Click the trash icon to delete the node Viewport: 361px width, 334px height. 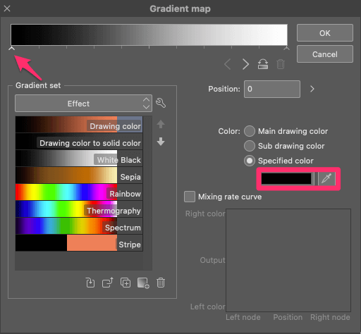(281, 64)
